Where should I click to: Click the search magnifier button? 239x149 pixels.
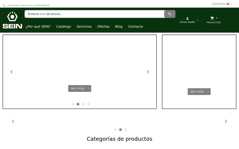click(x=170, y=14)
